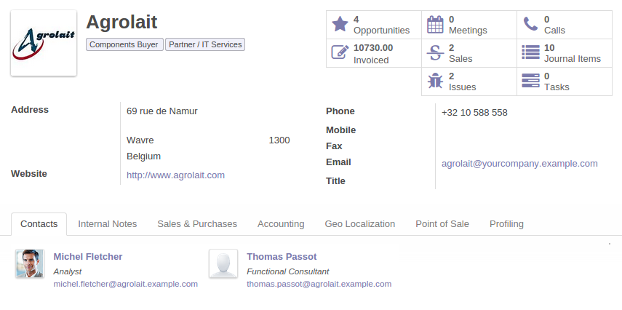The width and height of the screenshot is (622, 310).
Task: Open the Sales & Purchases tab
Action: (197, 224)
